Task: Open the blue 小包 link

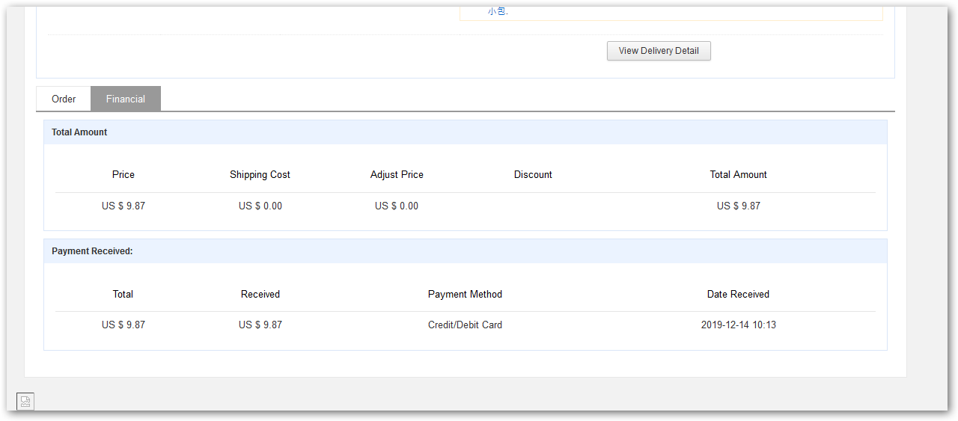Action: click(x=498, y=11)
